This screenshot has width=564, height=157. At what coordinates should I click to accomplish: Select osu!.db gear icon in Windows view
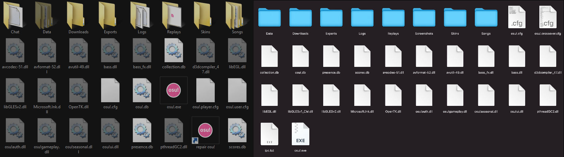click(142, 90)
